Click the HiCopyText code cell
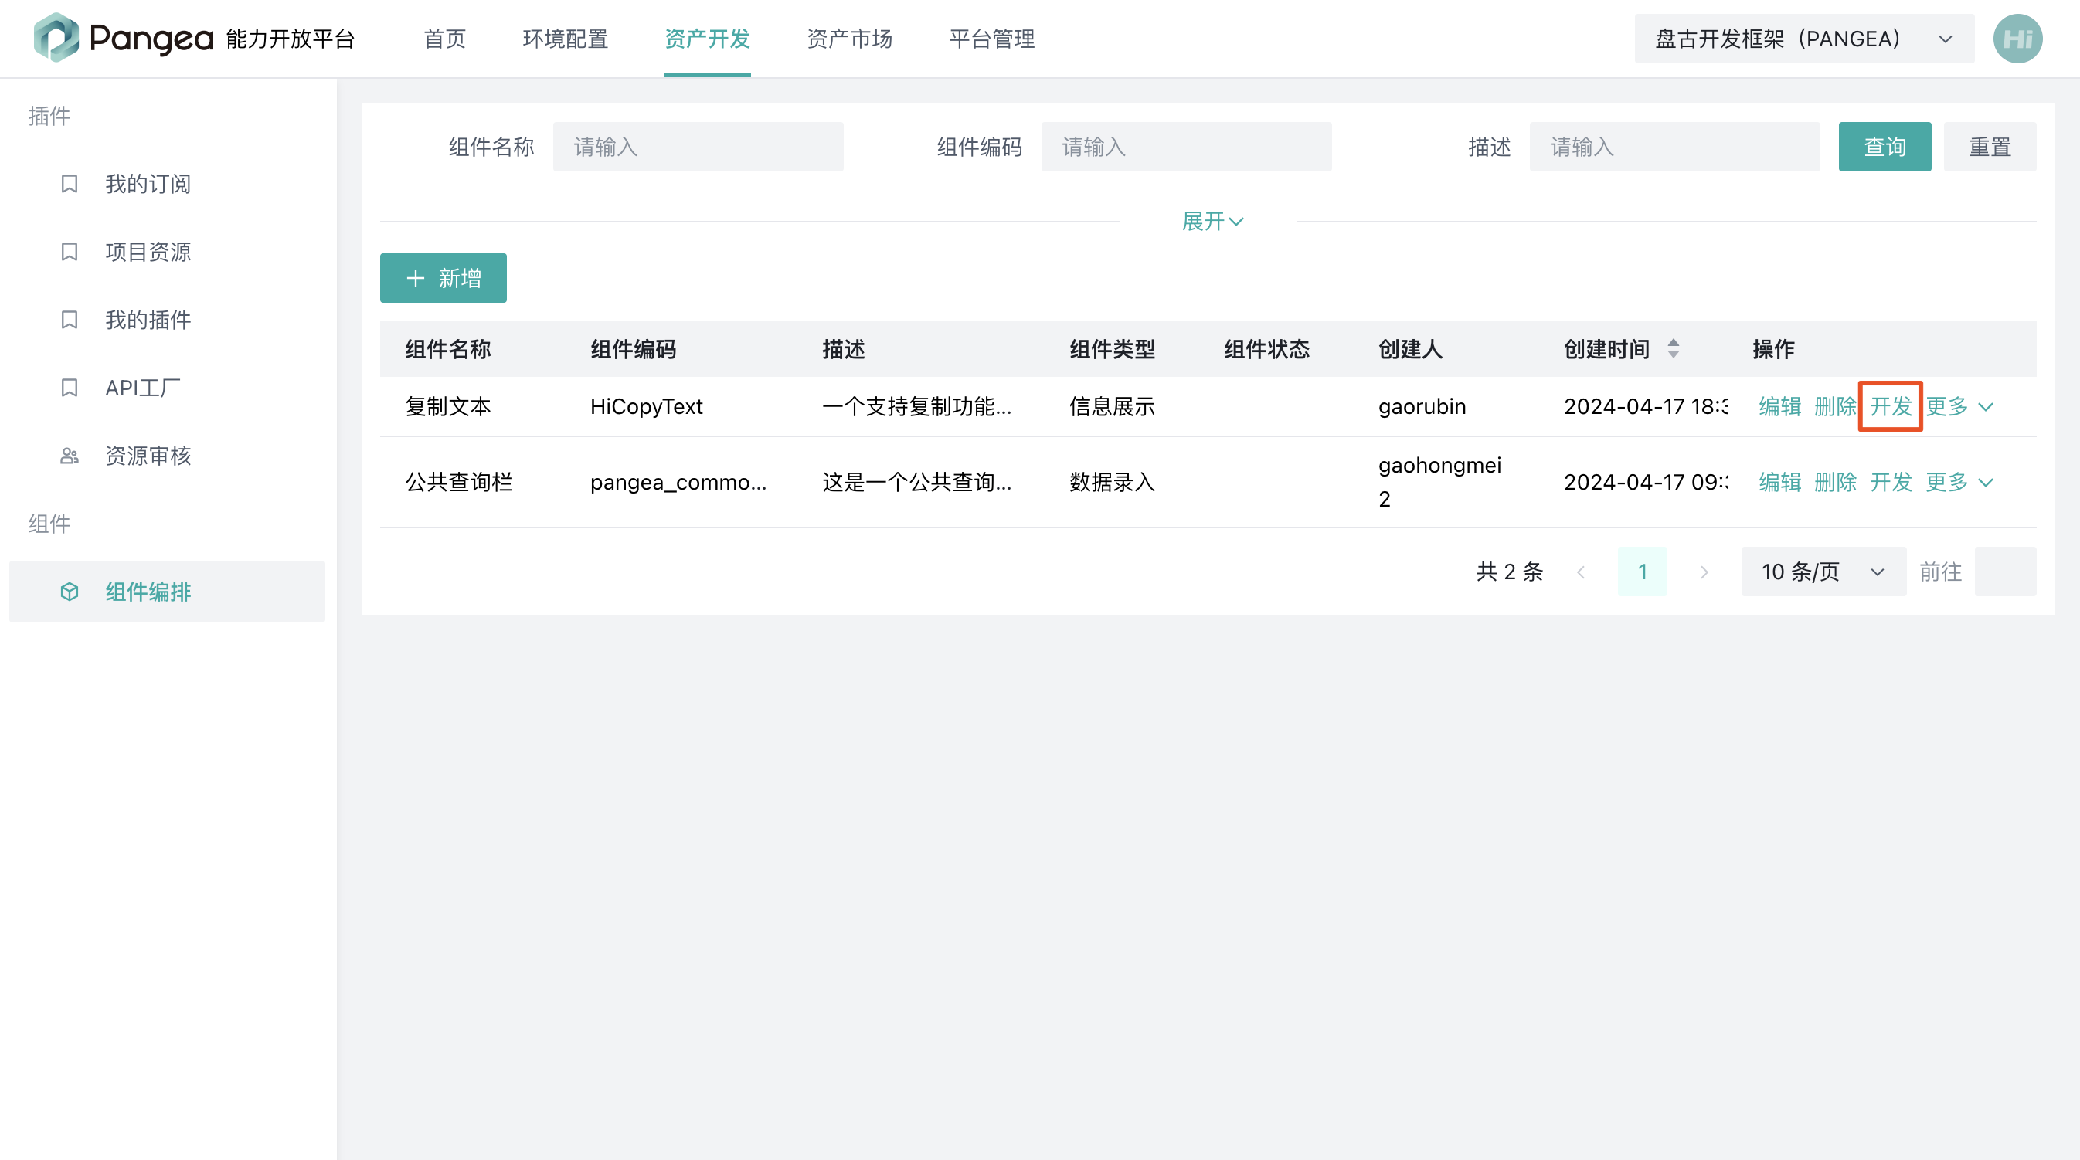The height and width of the screenshot is (1160, 2080). click(x=646, y=406)
